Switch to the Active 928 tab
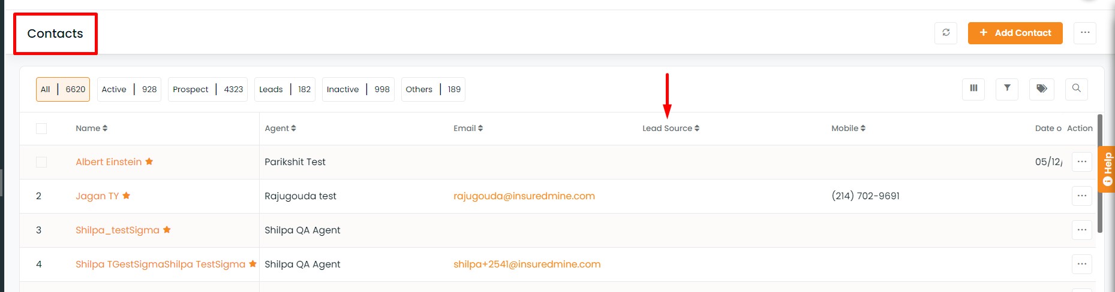Image resolution: width=1115 pixels, height=292 pixels. tap(129, 89)
